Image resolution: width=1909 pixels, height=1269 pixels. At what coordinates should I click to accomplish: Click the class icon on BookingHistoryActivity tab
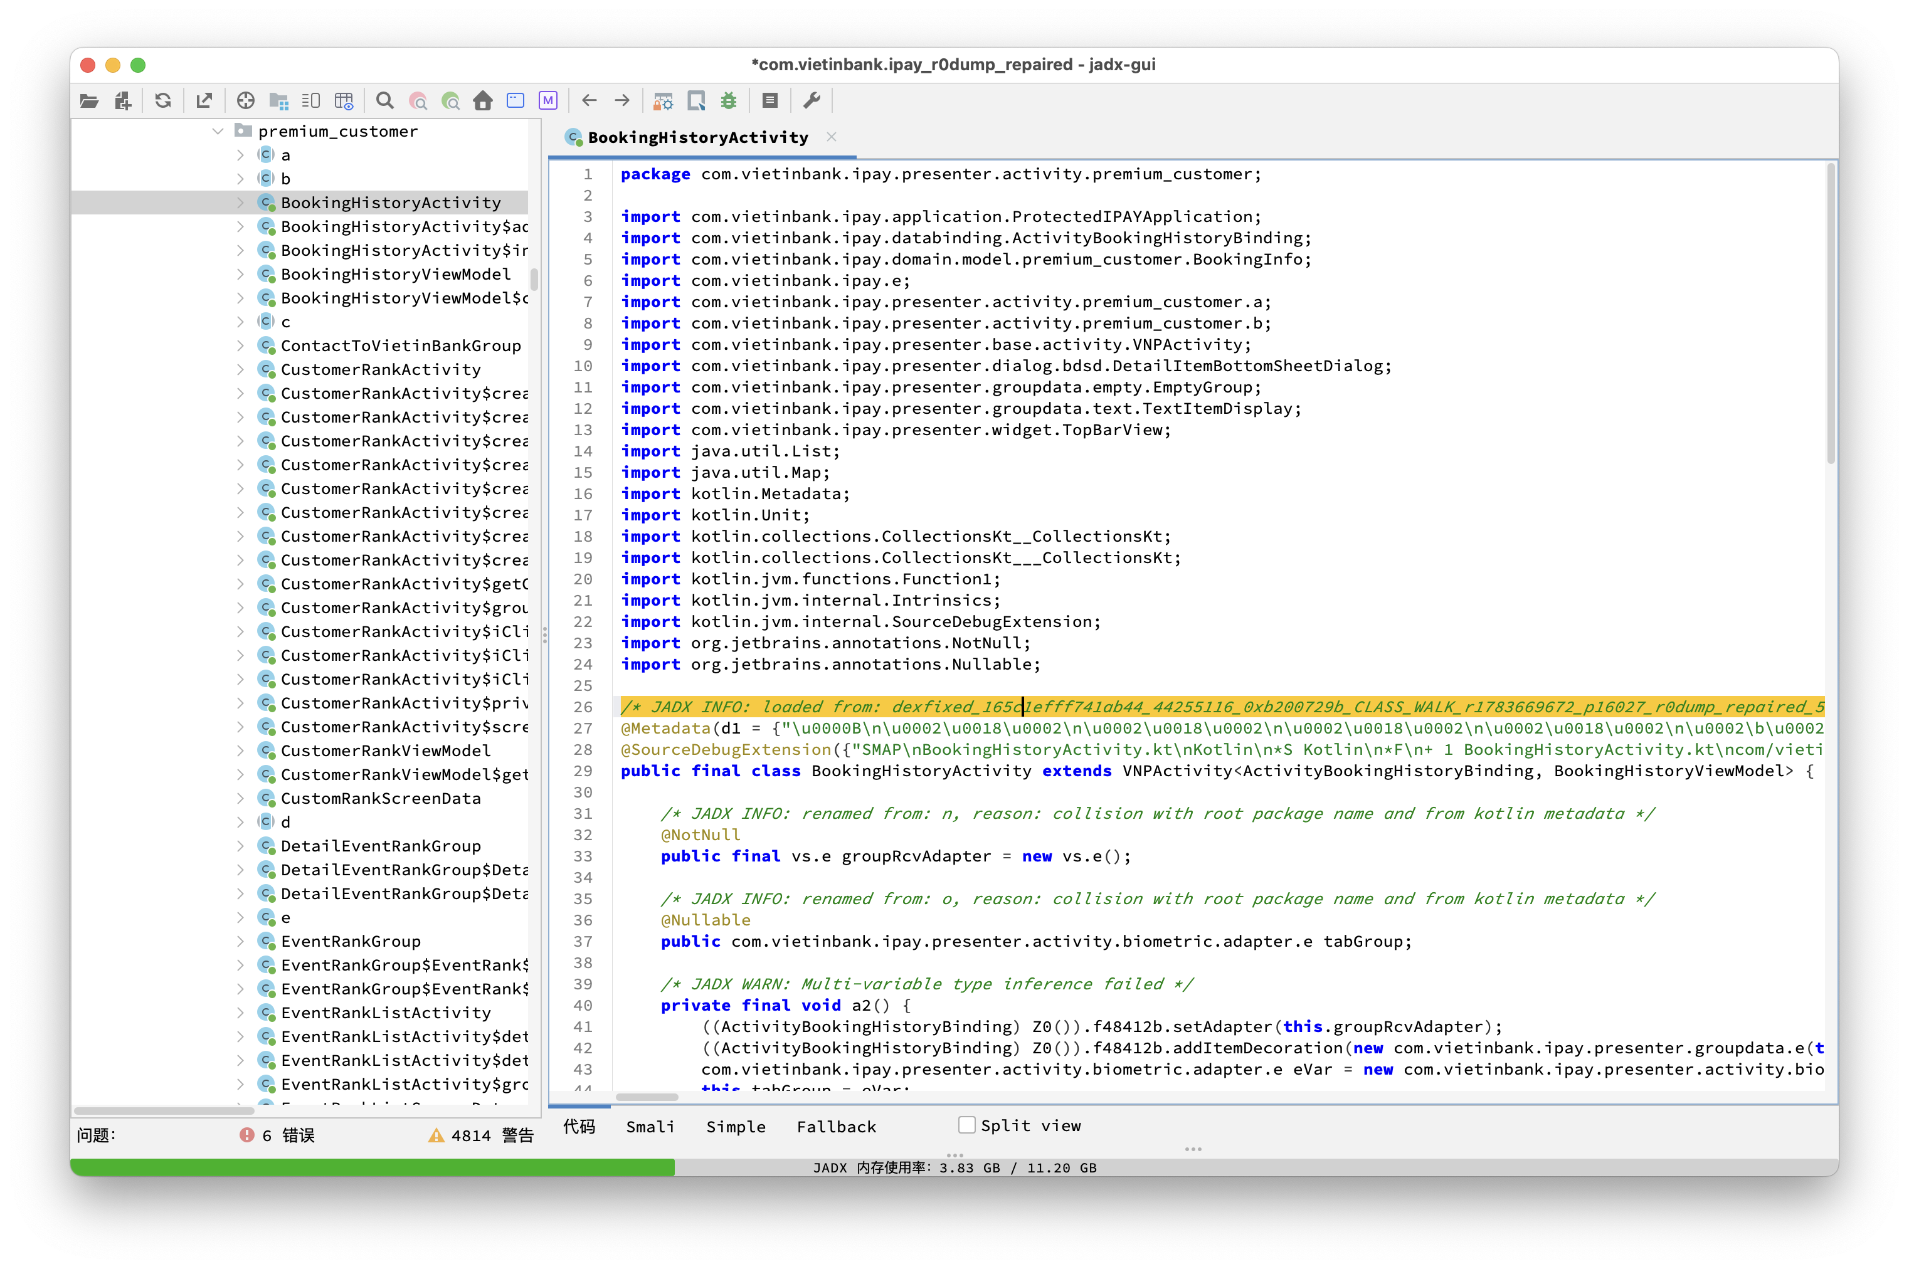574,137
